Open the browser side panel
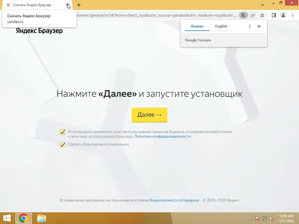This screenshot has width=299, height=224. (x=274, y=15)
